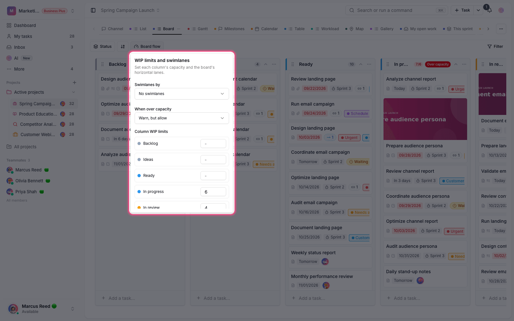The height and width of the screenshot is (321, 514).
Task: Open Marcus Reed status switcher
Action: [x=41, y=309]
